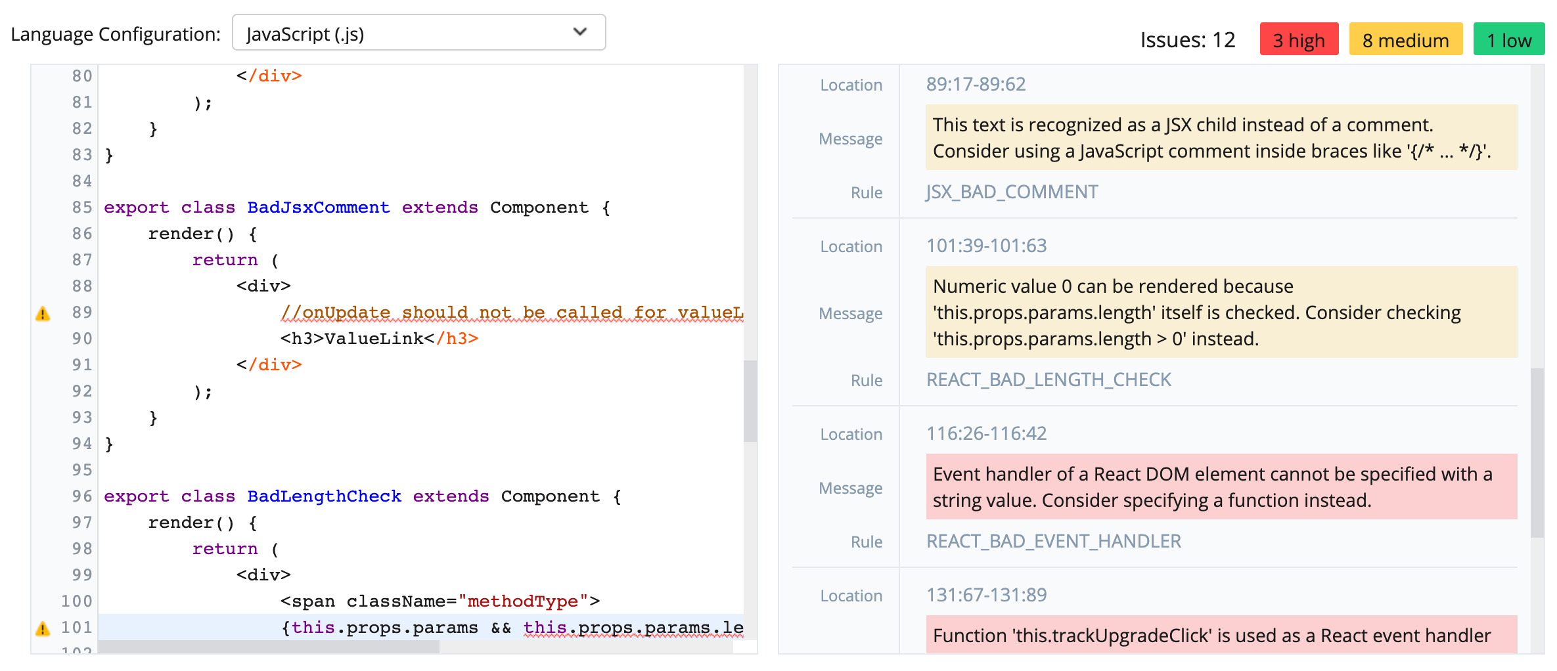Click the warning icon on line 89
Screen dimensions: 1557x671
(x=43, y=314)
